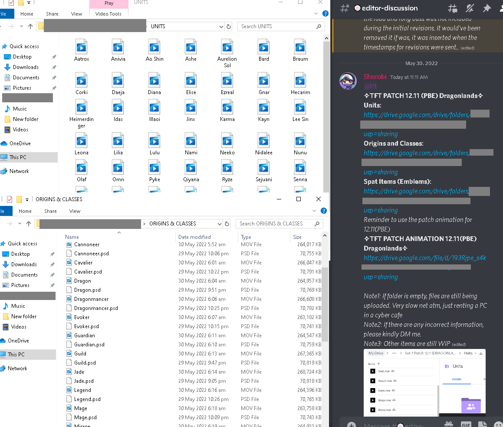The height and width of the screenshot is (427, 503).
Task: Expand ORIGINS & CLASSES address bar dropdown
Action: pyautogui.click(x=220, y=224)
